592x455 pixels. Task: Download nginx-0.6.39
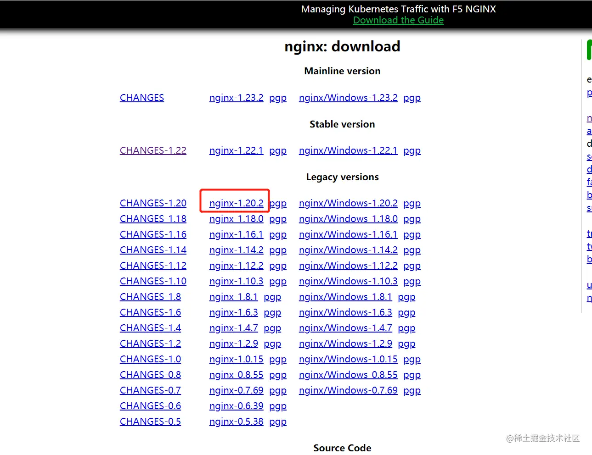pos(237,406)
